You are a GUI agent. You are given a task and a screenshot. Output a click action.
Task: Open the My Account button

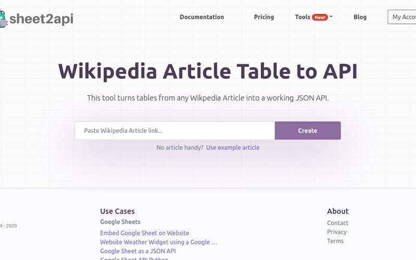point(401,17)
